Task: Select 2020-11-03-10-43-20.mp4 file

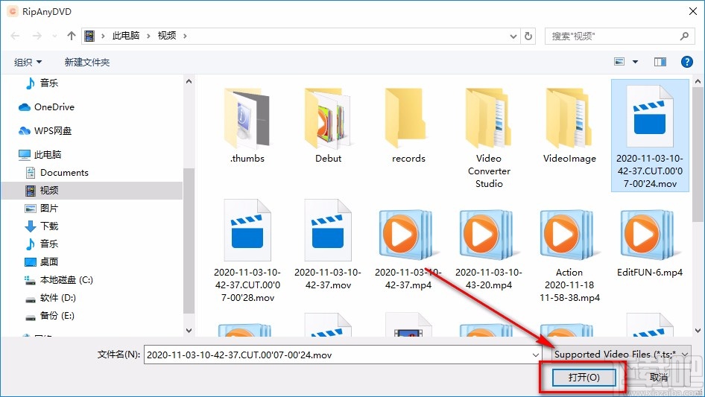Action: (x=489, y=248)
